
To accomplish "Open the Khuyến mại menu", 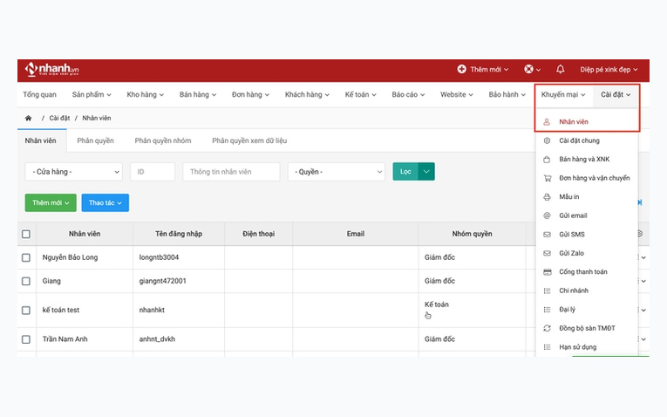I will [563, 94].
